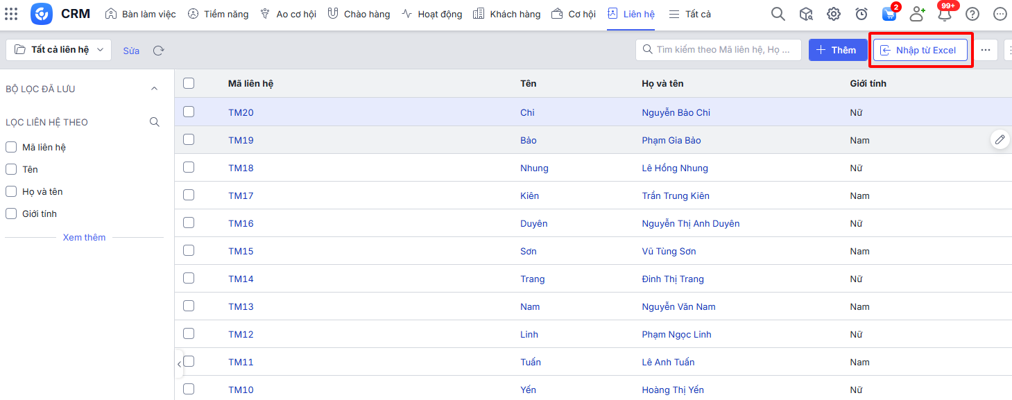
Task: Focus the contact search input field
Action: tap(721, 50)
